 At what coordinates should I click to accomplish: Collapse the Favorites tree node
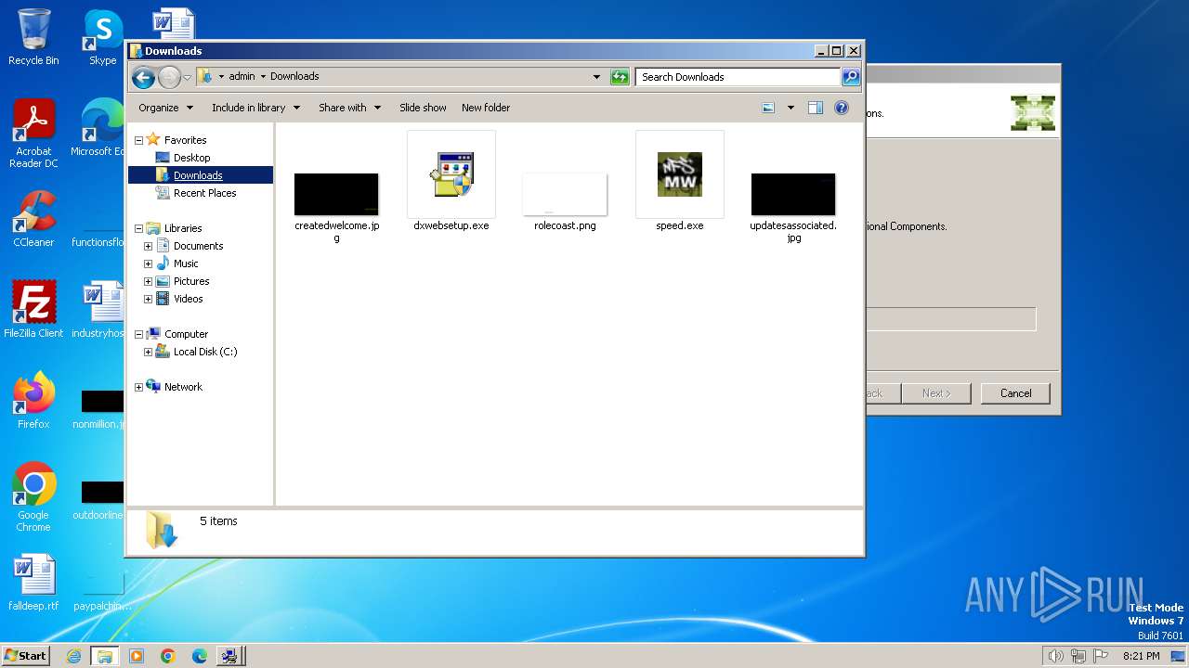139,140
